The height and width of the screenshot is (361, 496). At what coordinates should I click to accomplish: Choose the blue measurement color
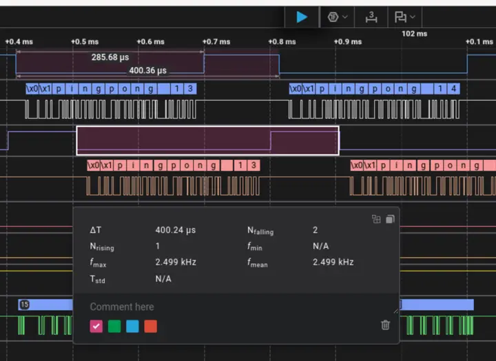pyautogui.click(x=132, y=326)
